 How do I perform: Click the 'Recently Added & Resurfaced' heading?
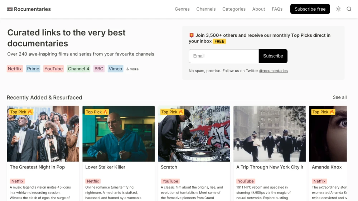point(44,97)
